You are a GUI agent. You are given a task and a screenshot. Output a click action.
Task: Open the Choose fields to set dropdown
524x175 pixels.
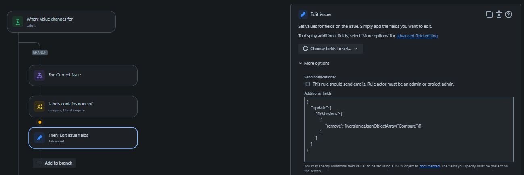point(330,49)
